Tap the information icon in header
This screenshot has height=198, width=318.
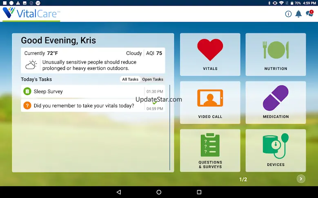[288, 14]
